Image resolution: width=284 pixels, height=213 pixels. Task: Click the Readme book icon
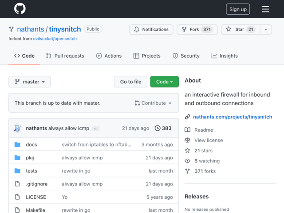[x=187, y=130]
